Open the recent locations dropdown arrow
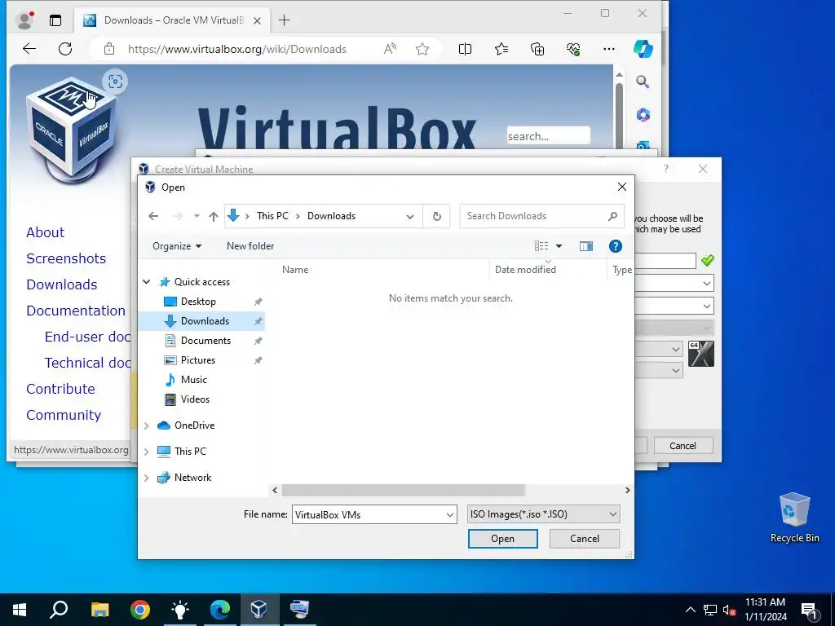Viewport: 835px width, 626px height. pos(197,216)
